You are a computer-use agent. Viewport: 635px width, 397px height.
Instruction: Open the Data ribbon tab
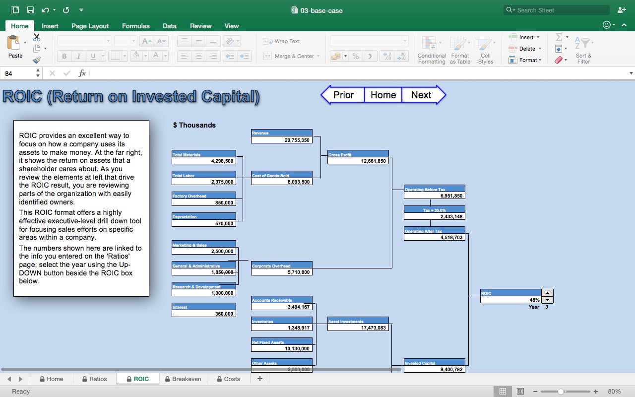(170, 26)
